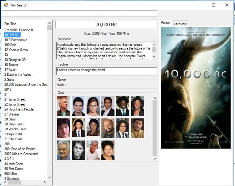Click the Overview box scroll-up arrow
The height and width of the screenshot is (186, 235).
pyautogui.click(x=154, y=45)
